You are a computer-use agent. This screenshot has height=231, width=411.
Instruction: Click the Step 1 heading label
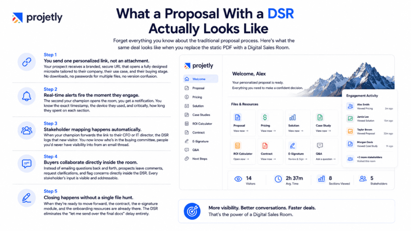pos(50,55)
